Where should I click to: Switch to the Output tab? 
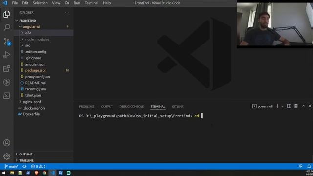(107, 107)
